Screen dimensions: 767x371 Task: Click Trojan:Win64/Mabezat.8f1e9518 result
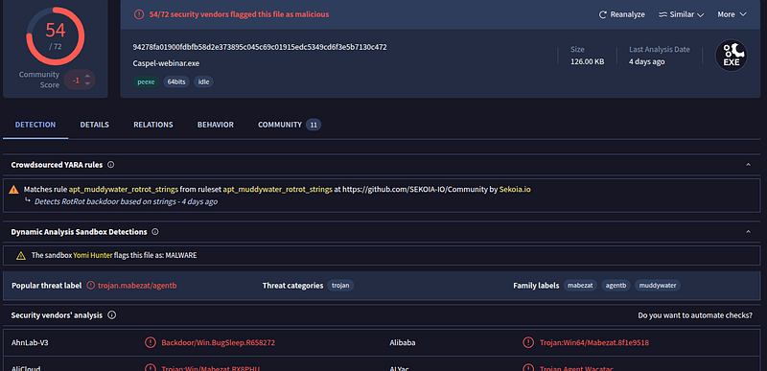[594, 342]
